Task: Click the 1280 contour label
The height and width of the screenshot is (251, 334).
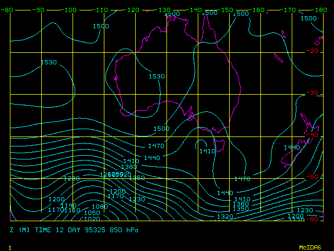Action: [x=71, y=179]
